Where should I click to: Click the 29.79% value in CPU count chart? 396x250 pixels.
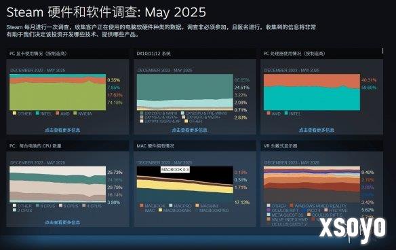[x=115, y=187]
